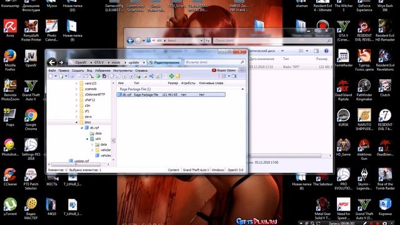Open the Файл menu
The image size is (400, 225).
pyautogui.click(x=52, y=71)
